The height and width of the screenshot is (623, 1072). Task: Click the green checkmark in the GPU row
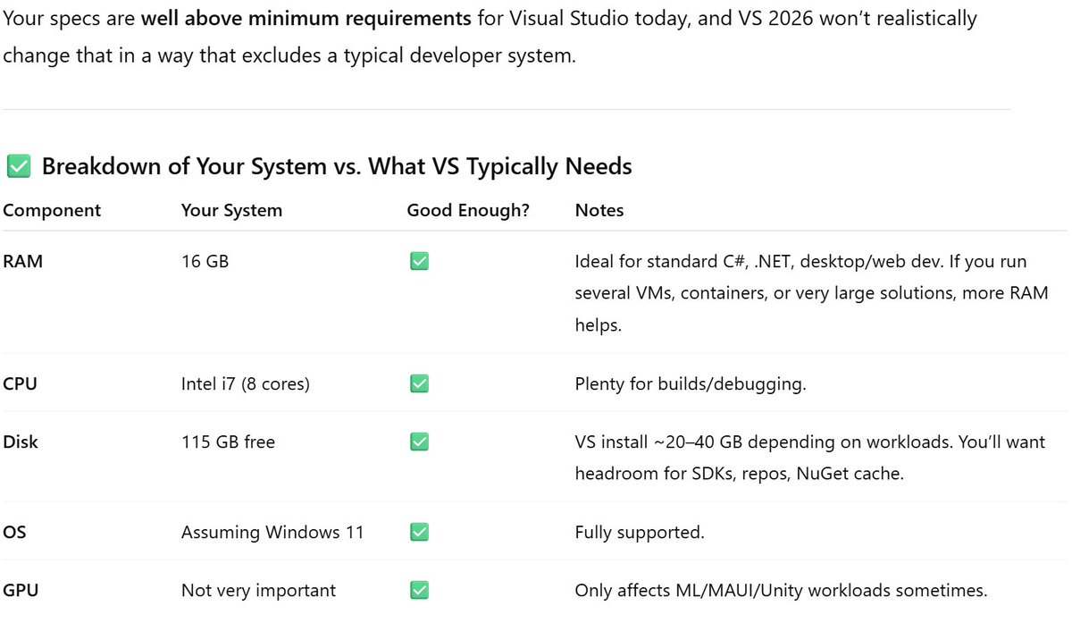point(418,590)
